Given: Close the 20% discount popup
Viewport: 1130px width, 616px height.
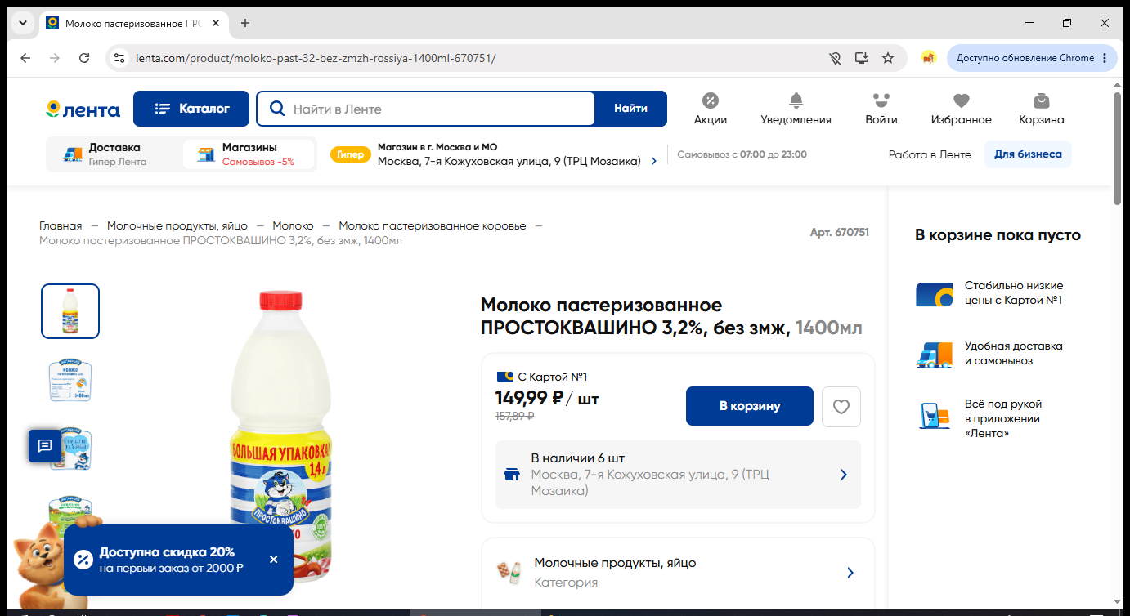Looking at the screenshot, I should pos(274,560).
